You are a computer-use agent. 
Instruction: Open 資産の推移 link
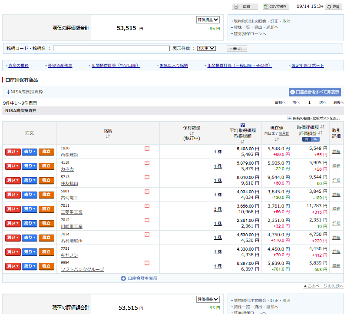(x=18, y=66)
